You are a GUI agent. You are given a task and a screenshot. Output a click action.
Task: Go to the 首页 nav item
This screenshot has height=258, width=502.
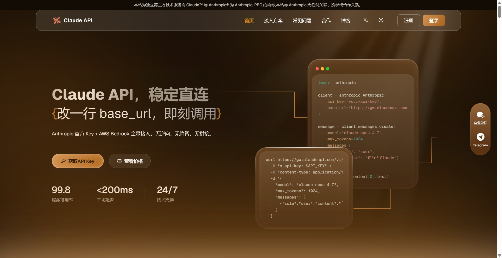(x=249, y=21)
